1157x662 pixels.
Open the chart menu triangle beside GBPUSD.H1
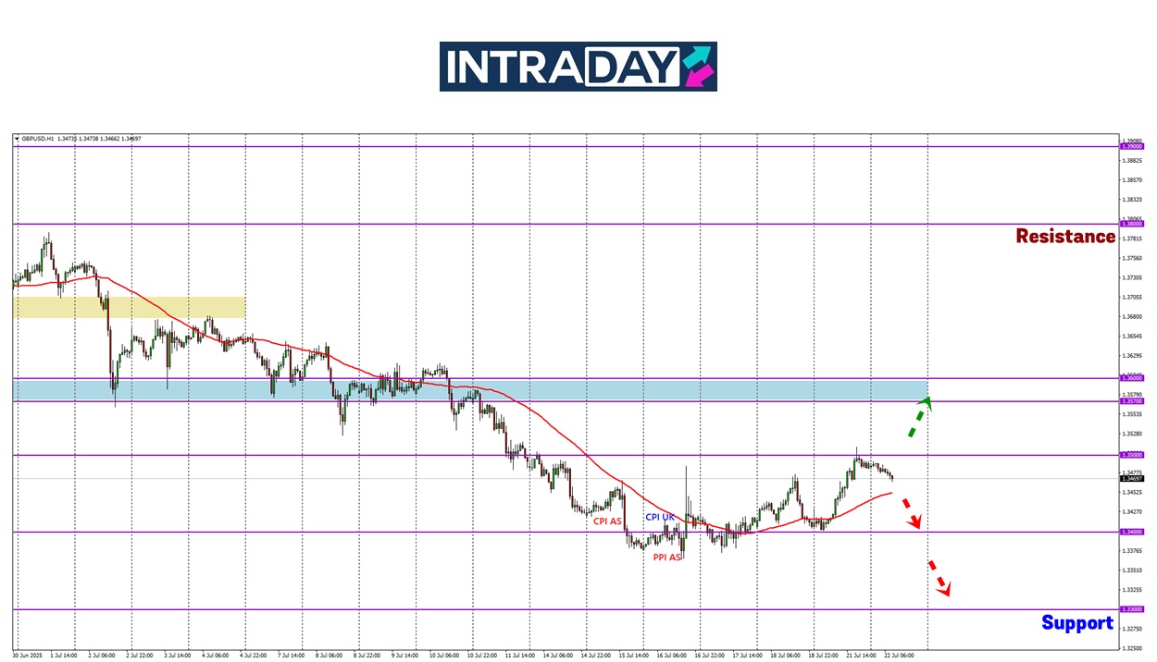pos(17,139)
